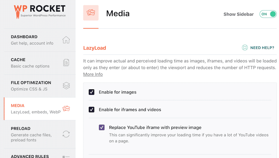Click the Advanced Rules list icon
279x158 pixels.
pos(66,157)
